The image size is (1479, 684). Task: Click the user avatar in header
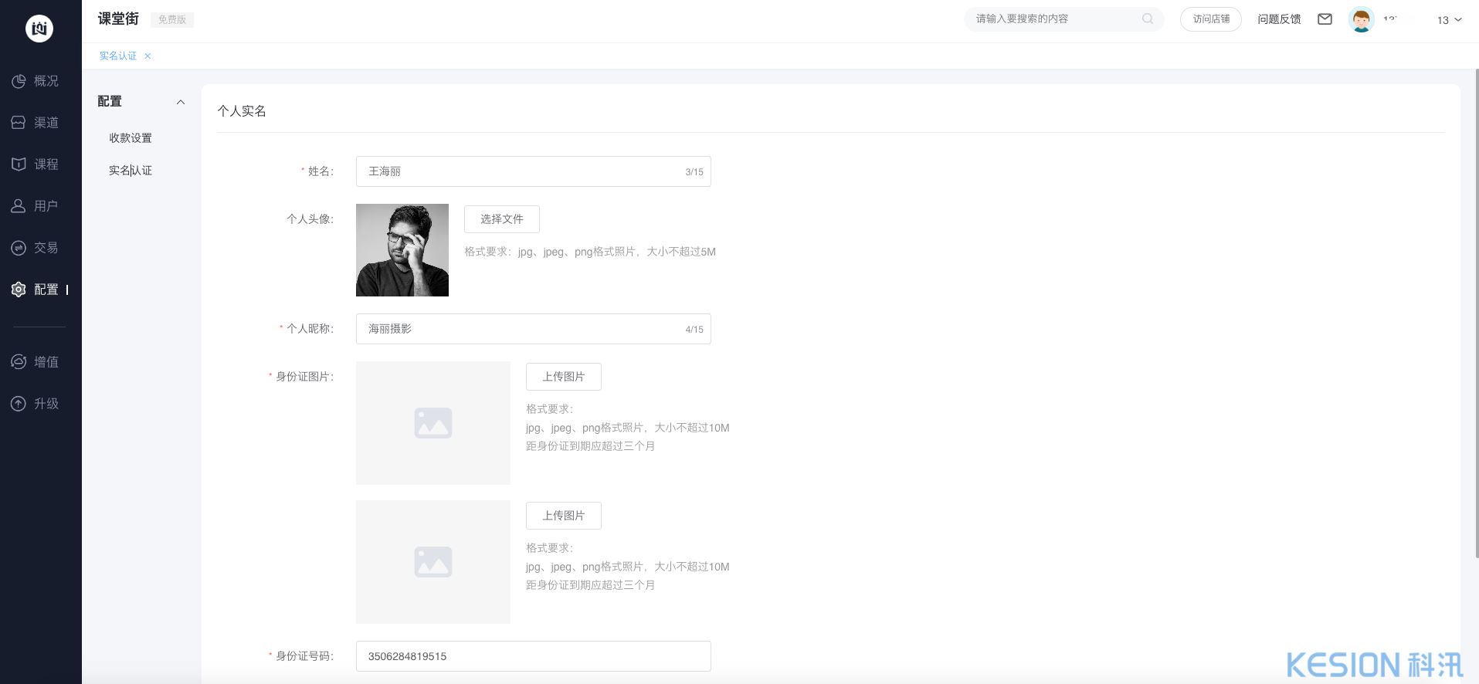coord(1361,19)
